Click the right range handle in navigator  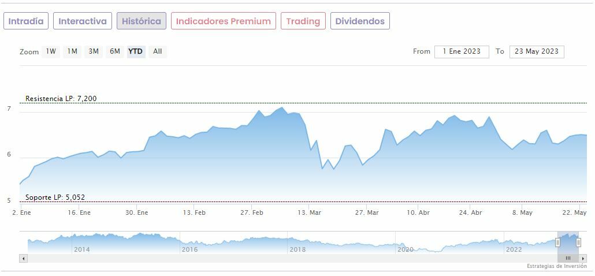[x=578, y=243]
